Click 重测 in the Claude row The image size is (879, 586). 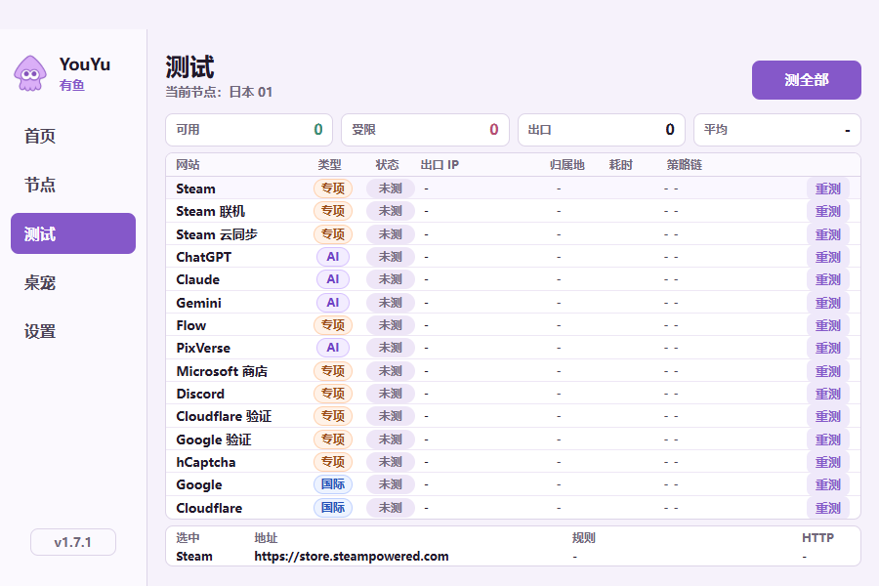[828, 280]
